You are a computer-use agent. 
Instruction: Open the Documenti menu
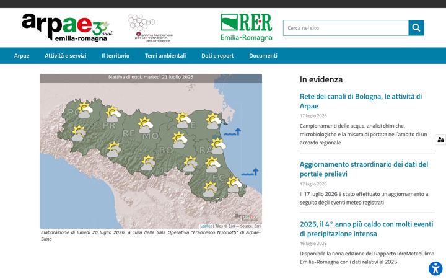pyautogui.click(x=263, y=56)
